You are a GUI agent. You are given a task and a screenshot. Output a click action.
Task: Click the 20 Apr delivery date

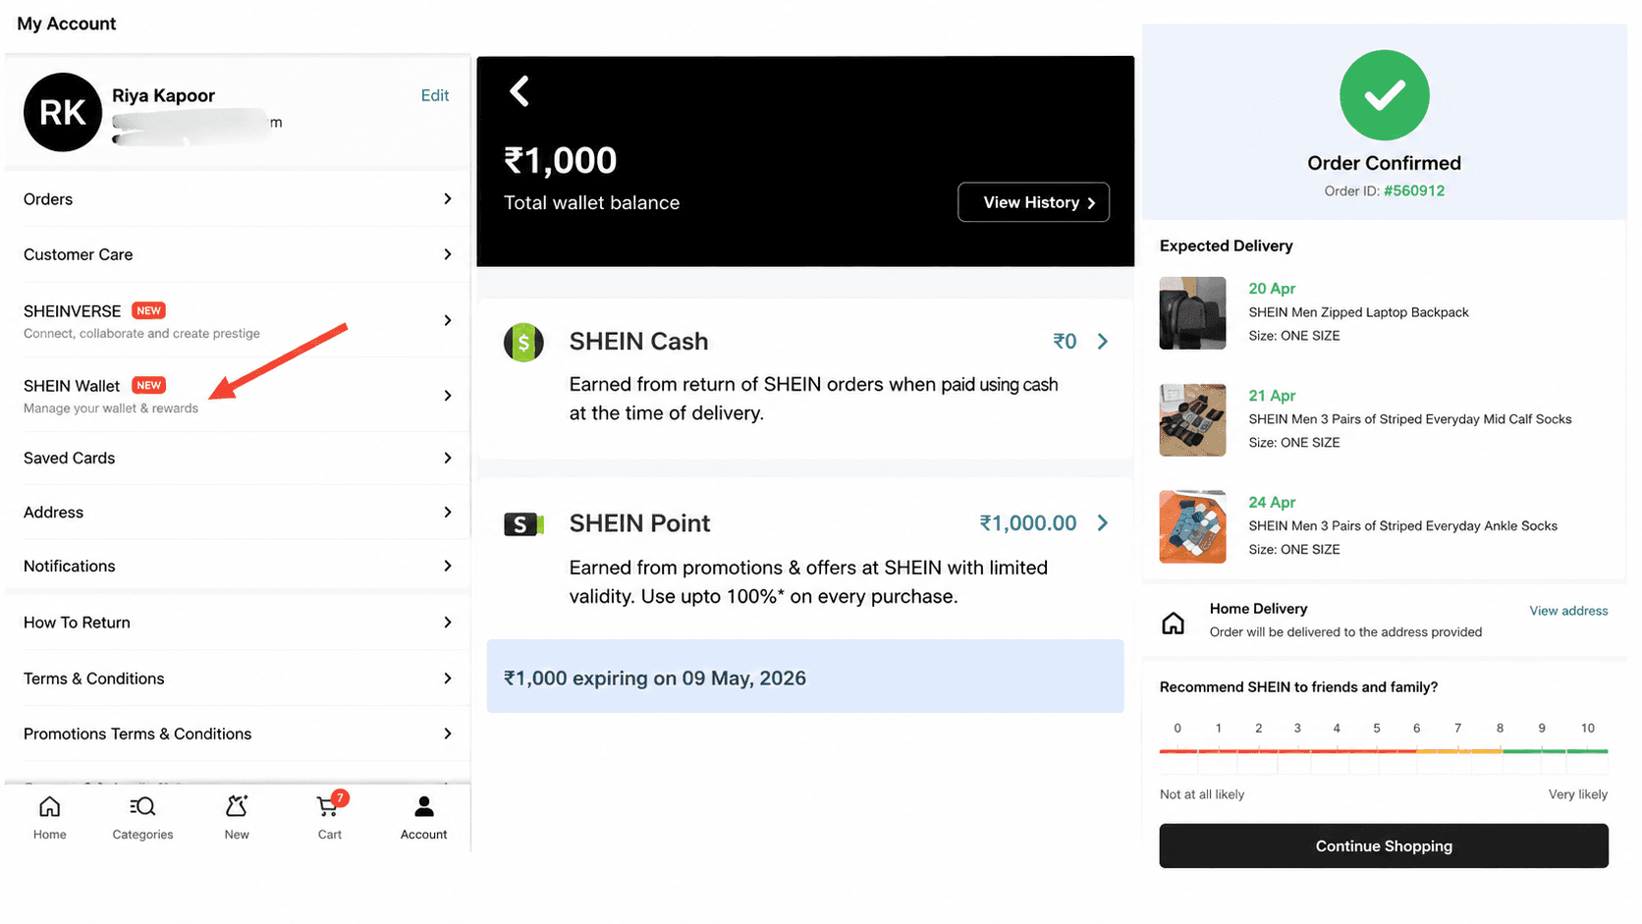point(1272,289)
